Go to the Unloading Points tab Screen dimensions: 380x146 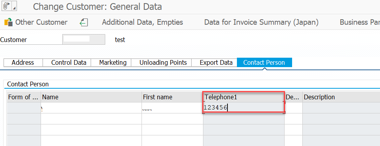pyautogui.click(x=163, y=63)
